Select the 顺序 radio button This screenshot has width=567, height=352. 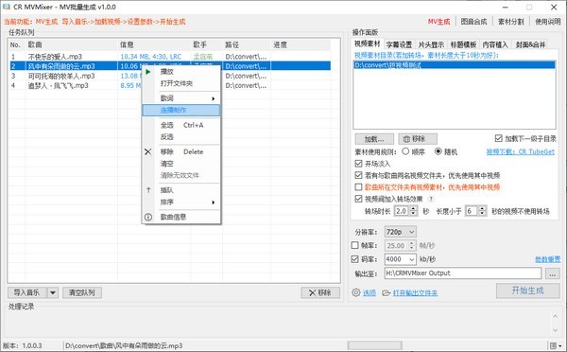point(405,151)
